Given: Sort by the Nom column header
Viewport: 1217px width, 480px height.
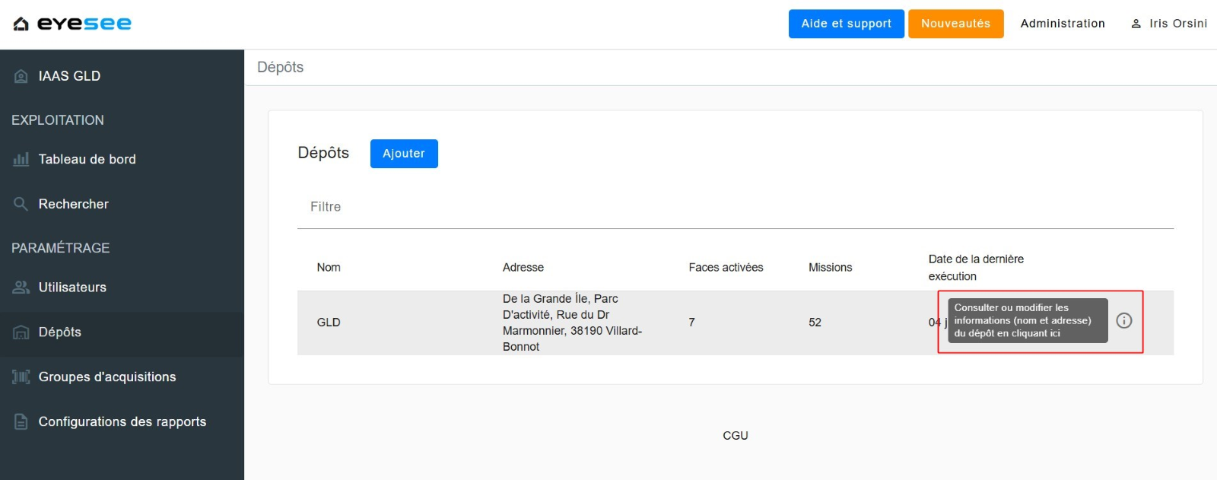Looking at the screenshot, I should click(x=329, y=268).
